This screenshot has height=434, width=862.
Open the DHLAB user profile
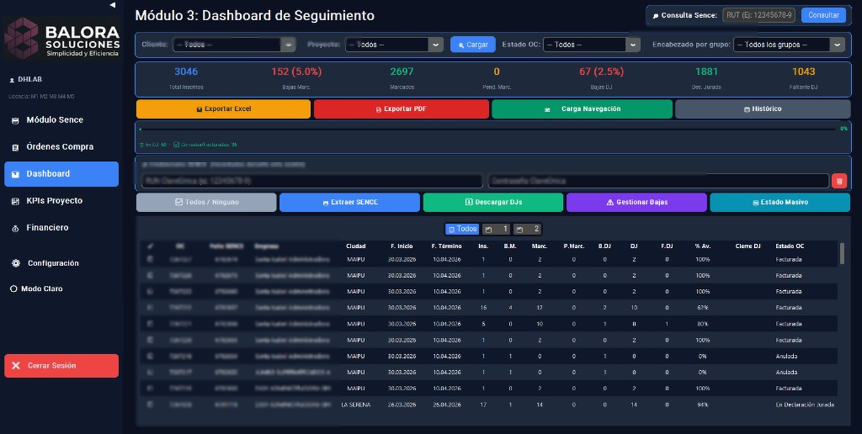[26, 80]
